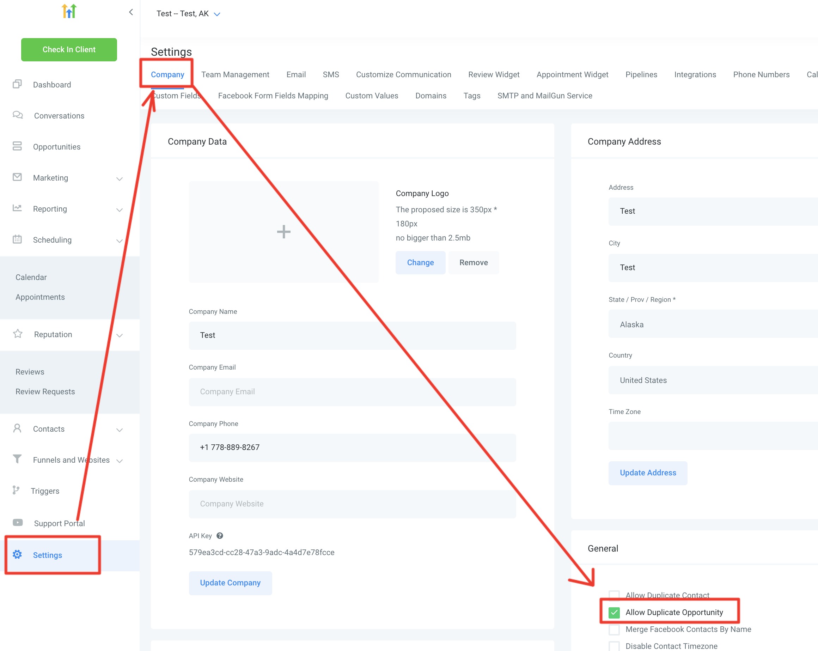Switch to the Team Management tab
Screen dimensions: 818x651
[x=235, y=75]
